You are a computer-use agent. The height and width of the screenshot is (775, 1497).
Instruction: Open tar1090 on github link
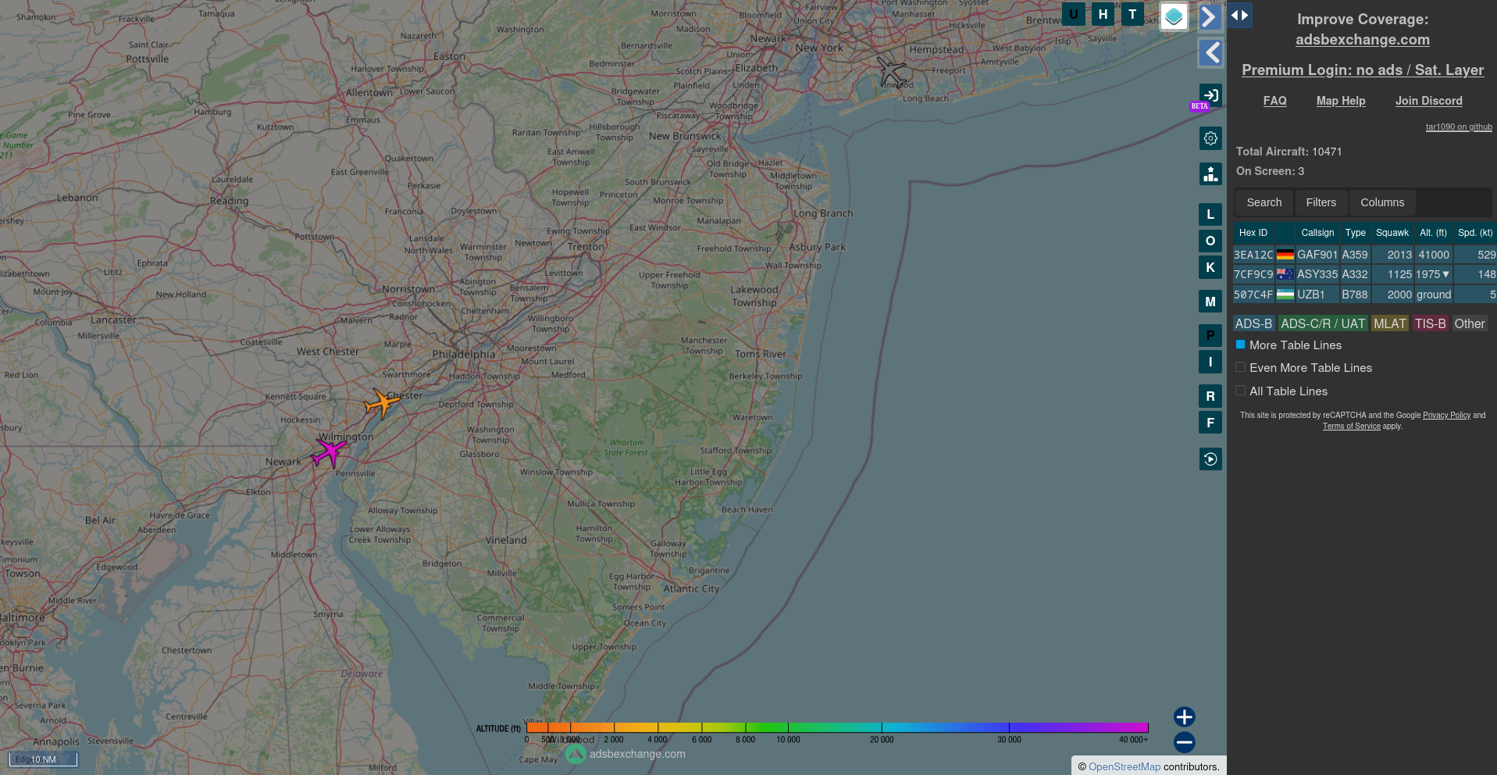(1459, 127)
